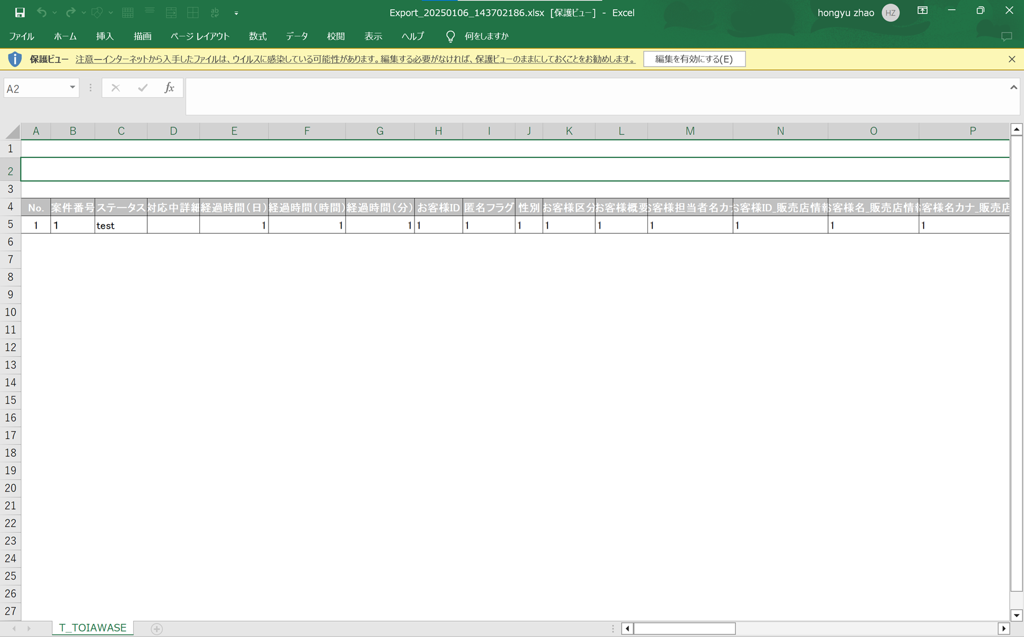Switch to the 描画 ribbon tab
1024x637 pixels.
[x=142, y=36]
